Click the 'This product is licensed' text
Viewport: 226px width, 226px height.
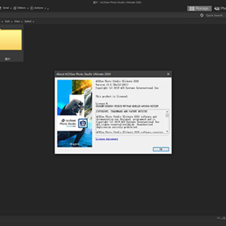tap(112, 97)
